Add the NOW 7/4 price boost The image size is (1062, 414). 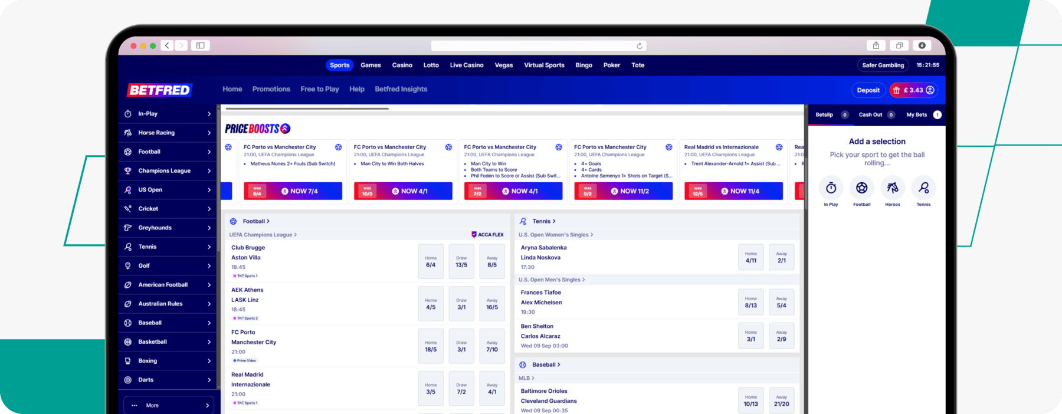[293, 191]
